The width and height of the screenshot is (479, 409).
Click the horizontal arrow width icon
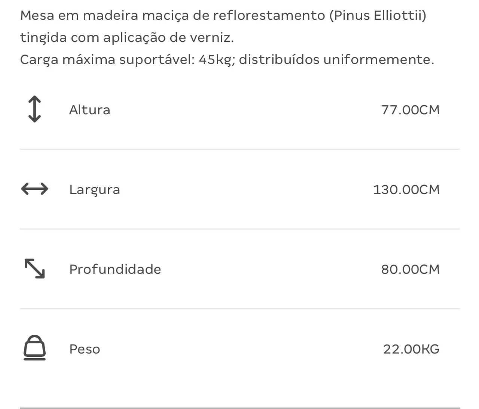click(34, 189)
